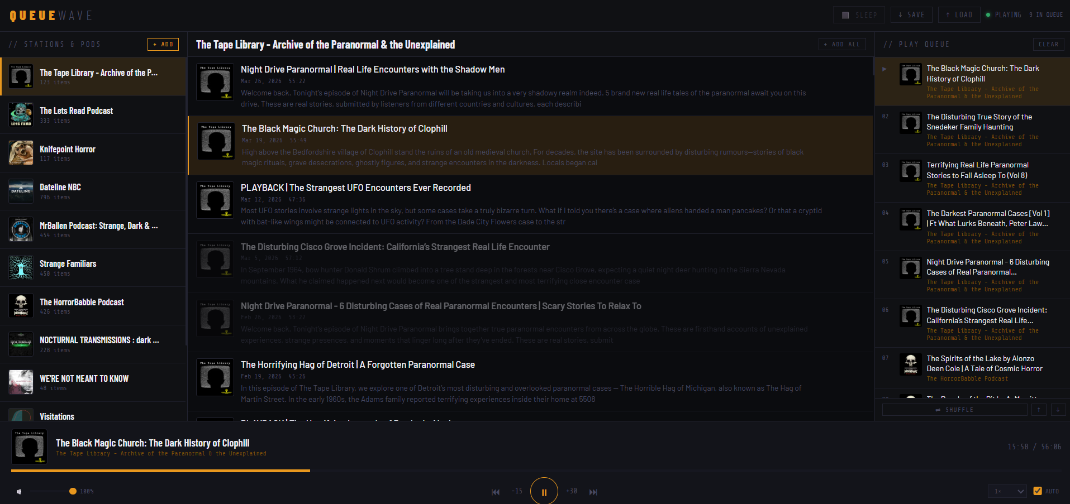The width and height of the screenshot is (1070, 504).
Task: Skip to the next track
Action: click(x=593, y=492)
